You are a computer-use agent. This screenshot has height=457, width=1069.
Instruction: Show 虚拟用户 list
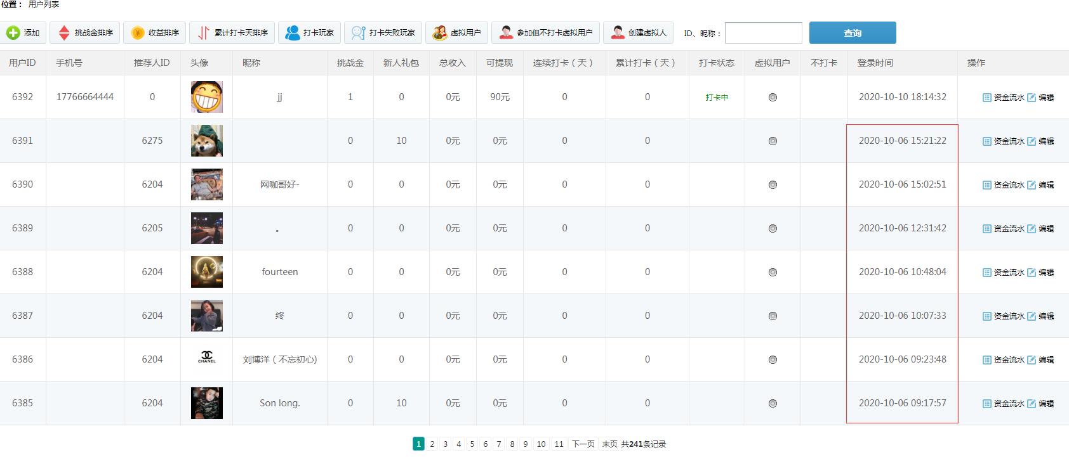[x=456, y=33]
